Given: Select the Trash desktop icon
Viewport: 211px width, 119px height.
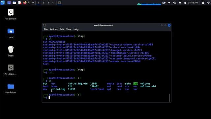Looking at the screenshot, I should (11, 51).
